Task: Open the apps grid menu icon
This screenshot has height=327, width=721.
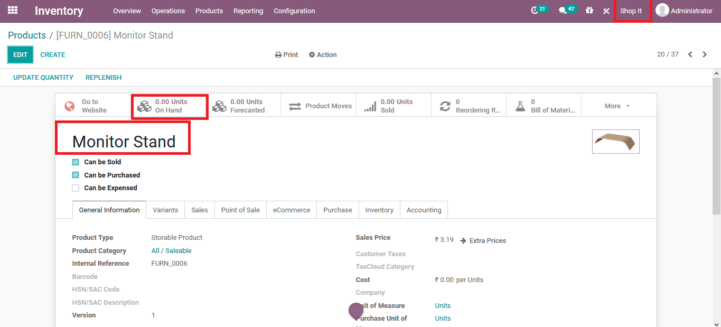Action: pyautogui.click(x=13, y=11)
